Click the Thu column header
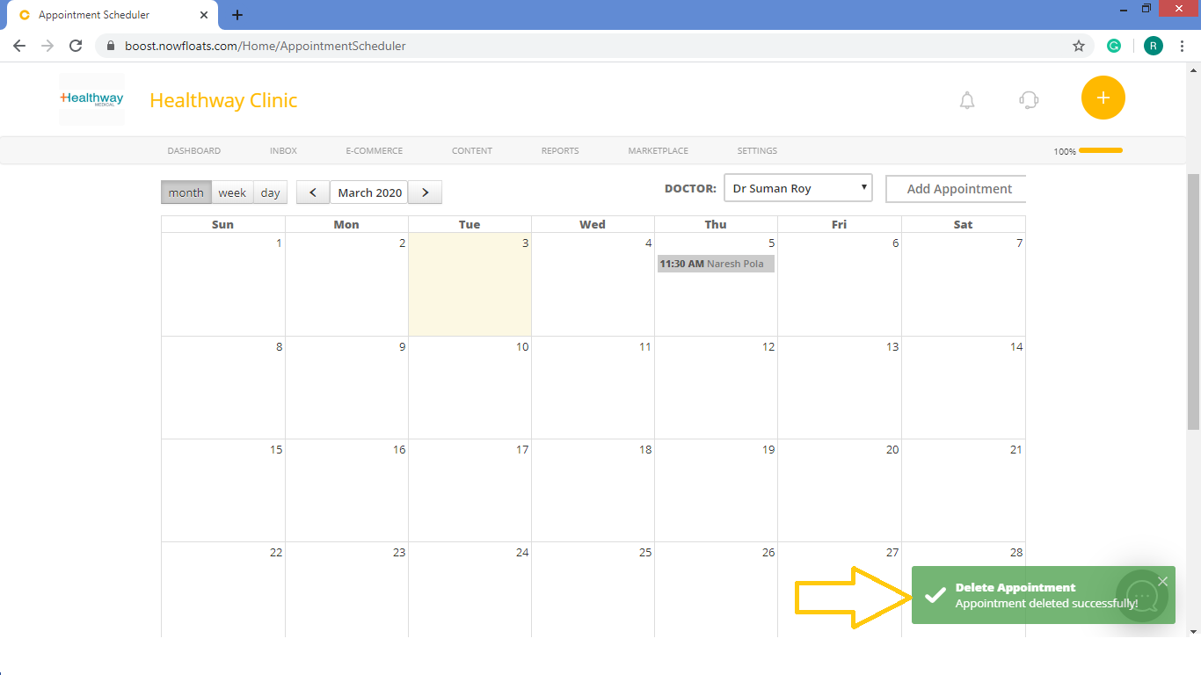The image size is (1201, 675). coord(716,224)
